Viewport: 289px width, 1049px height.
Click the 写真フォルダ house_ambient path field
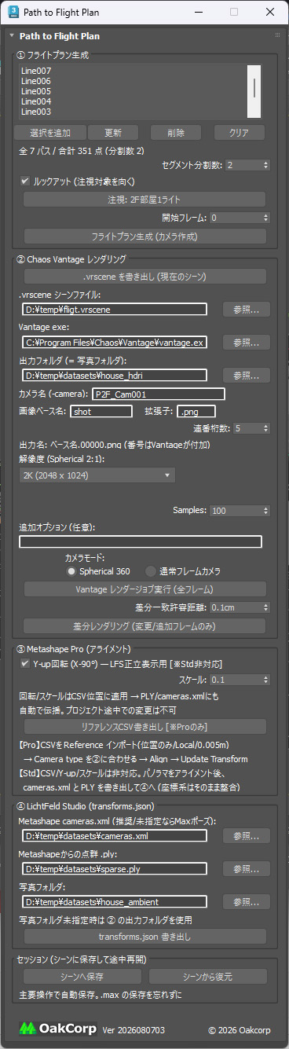[x=114, y=902]
